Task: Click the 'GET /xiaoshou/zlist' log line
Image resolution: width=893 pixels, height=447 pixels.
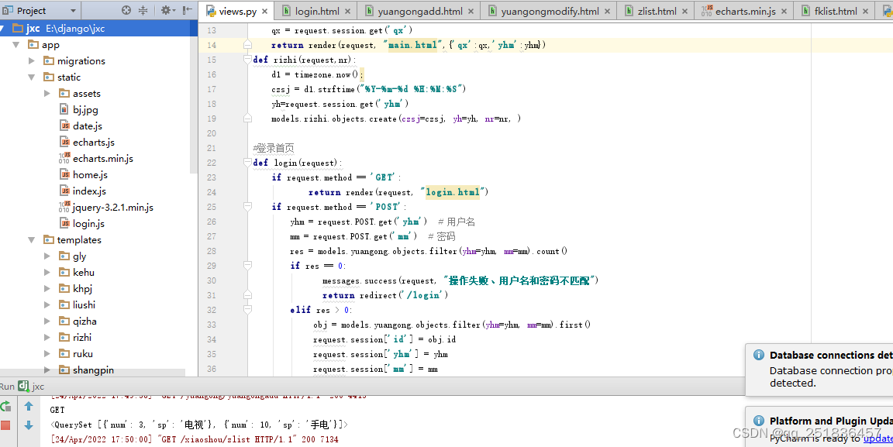Action: (195, 439)
